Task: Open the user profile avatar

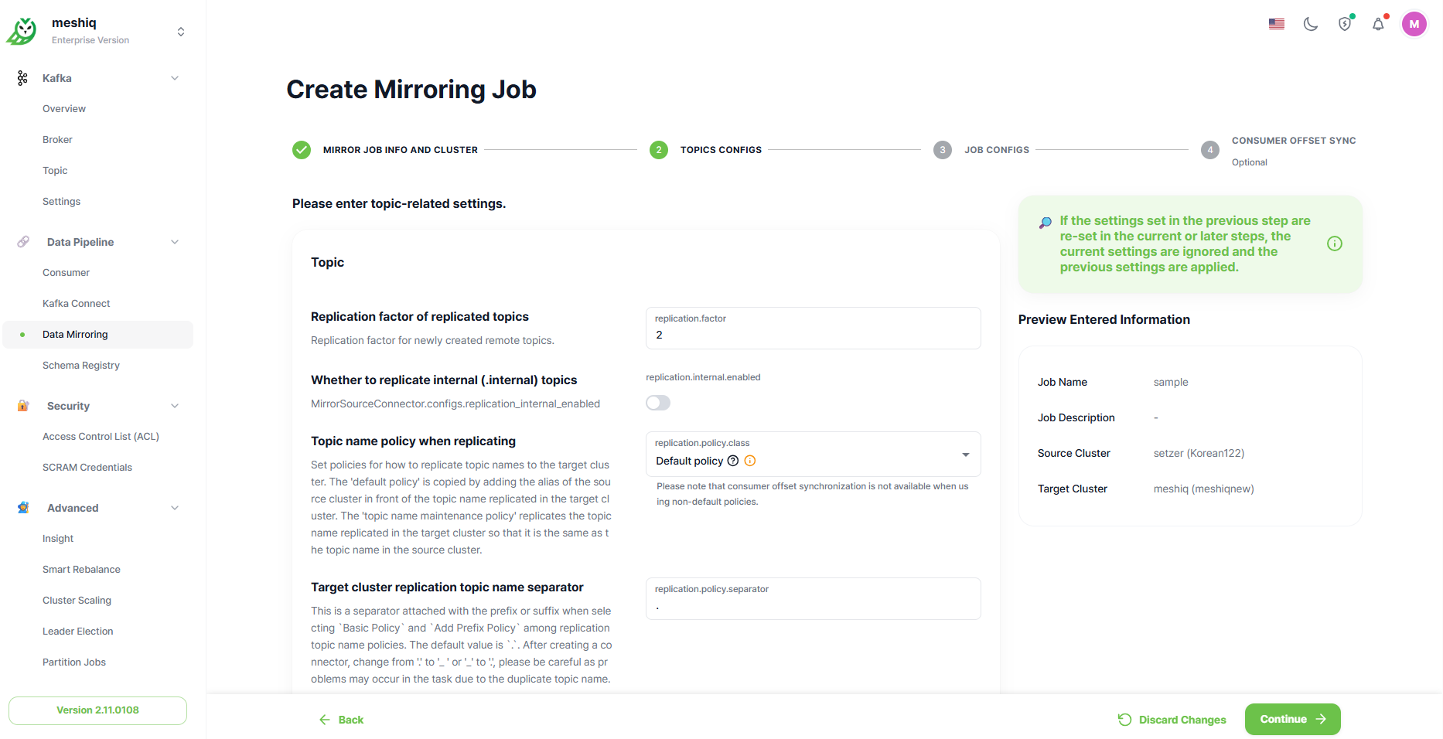Action: (x=1414, y=24)
